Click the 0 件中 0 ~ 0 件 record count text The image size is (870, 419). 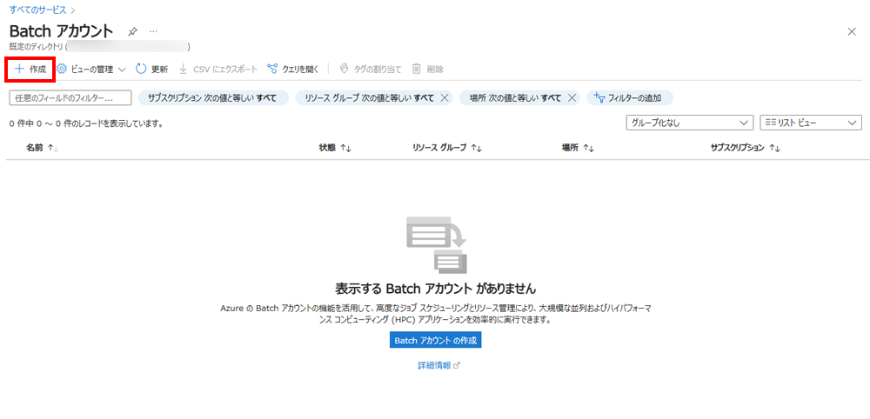(x=86, y=123)
